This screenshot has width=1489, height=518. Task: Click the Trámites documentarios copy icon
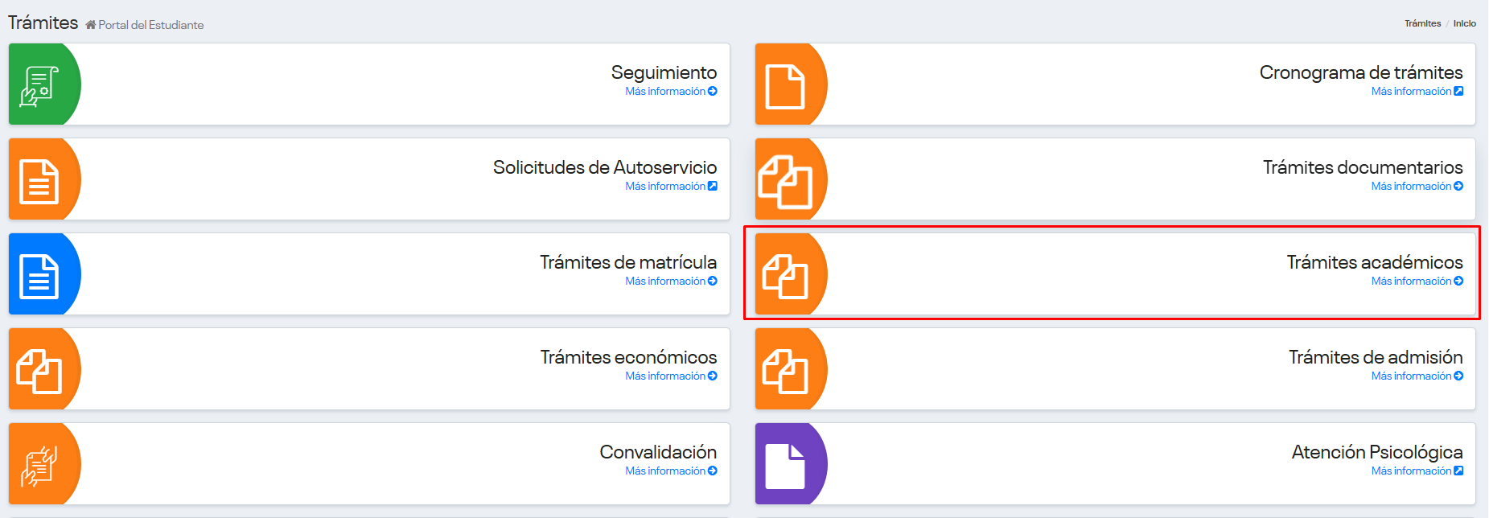coord(784,181)
